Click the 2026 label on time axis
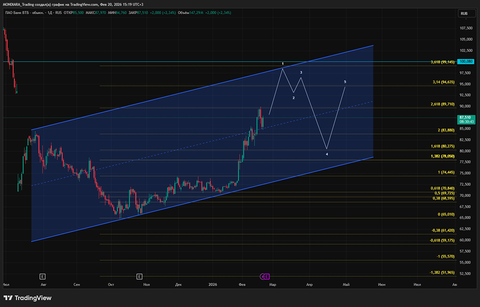The image size is (480, 307). click(x=214, y=284)
